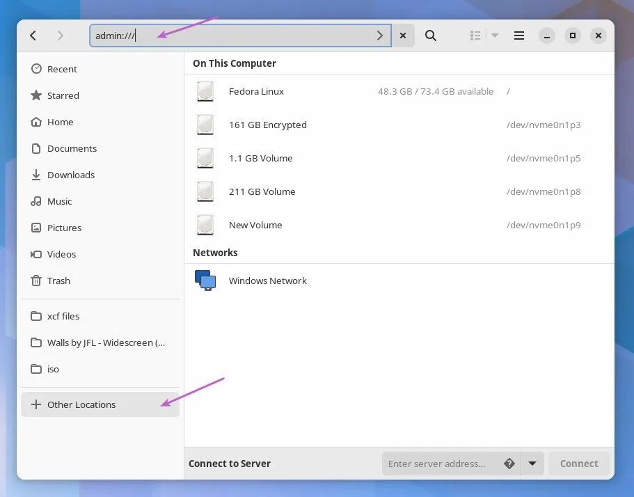This screenshot has height=497, width=634.
Task: Click the house icon beside Home
Action: point(36,122)
